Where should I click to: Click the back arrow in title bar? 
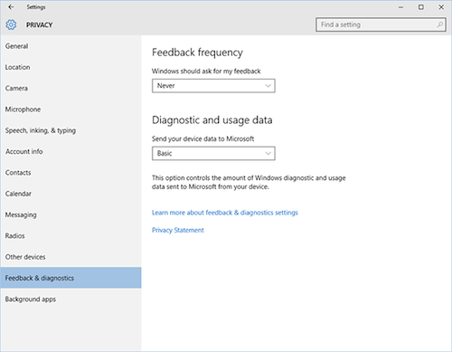click(x=11, y=7)
